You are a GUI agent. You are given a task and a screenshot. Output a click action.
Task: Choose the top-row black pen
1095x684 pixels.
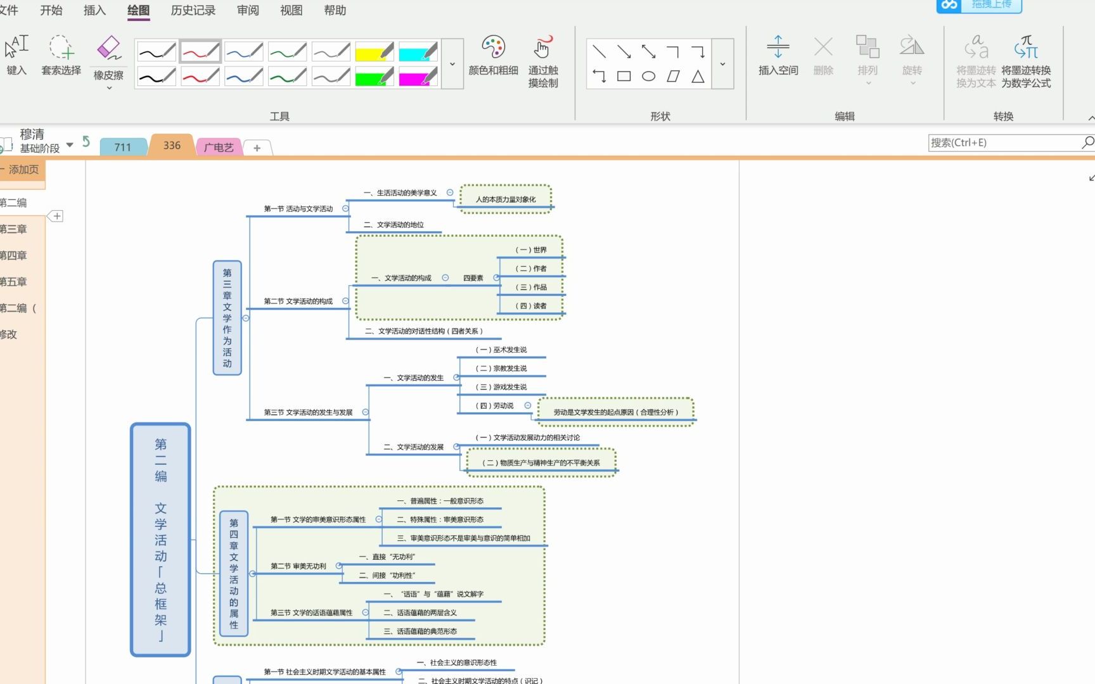[x=157, y=51]
